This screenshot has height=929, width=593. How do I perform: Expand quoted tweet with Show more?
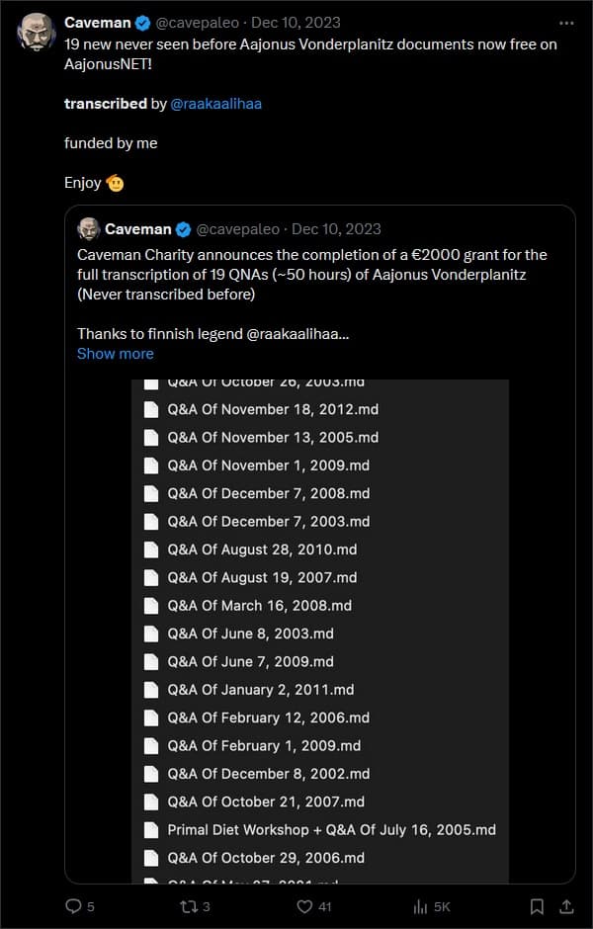pos(115,354)
